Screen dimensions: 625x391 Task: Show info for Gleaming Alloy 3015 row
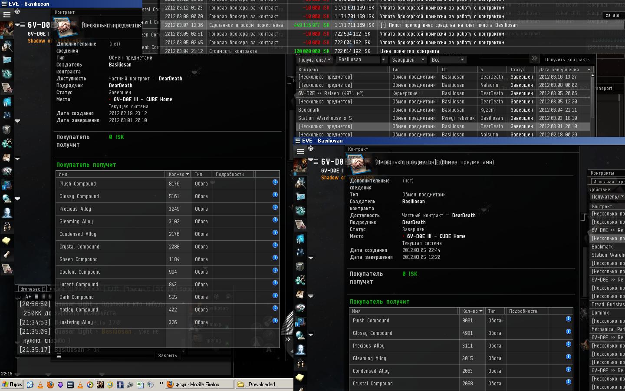(569, 357)
